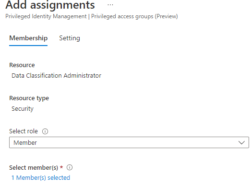Expand the role dropdown using the chevron arrow
The height and width of the screenshot is (187, 250).
click(x=241, y=142)
